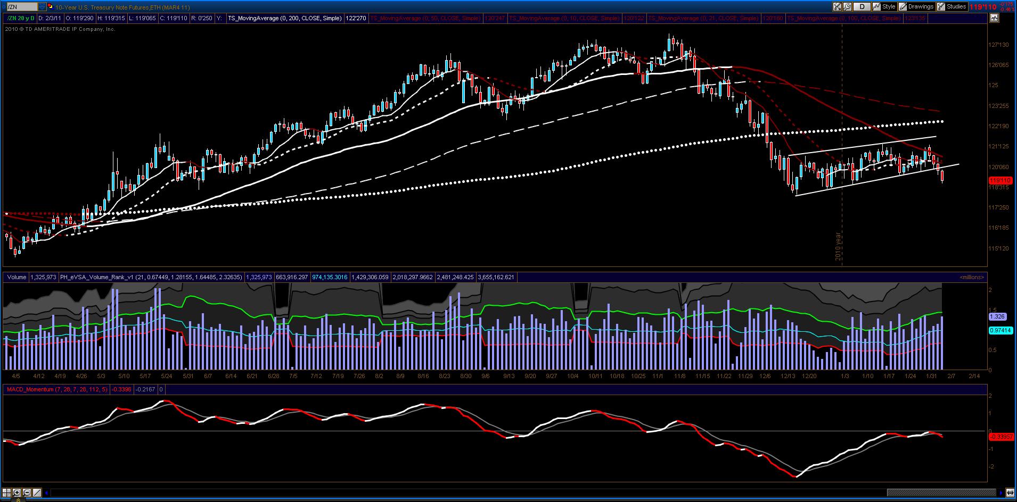Screen dimensions: 1017x502
Task: Select the TS_MovingAverage 200 study label
Action: pyautogui.click(x=285, y=18)
